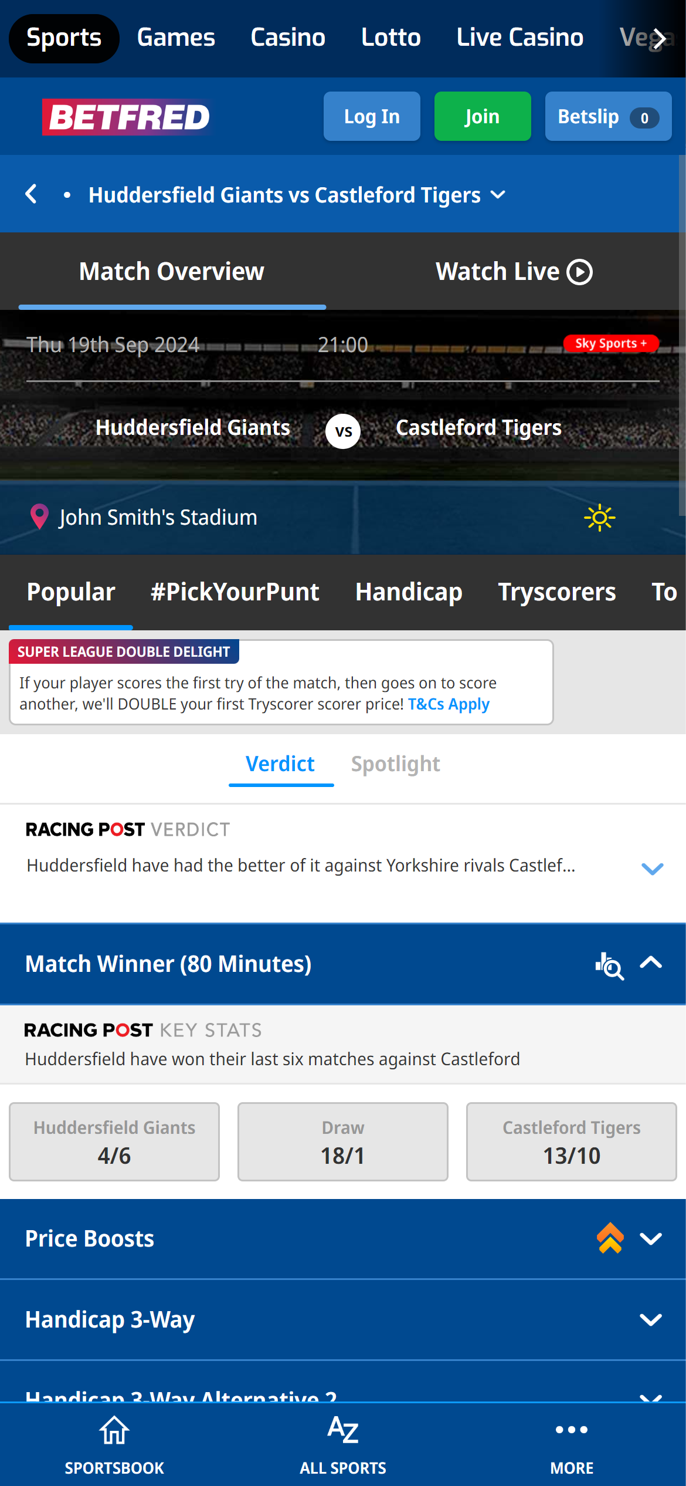Click the stadium location pin icon
The height and width of the screenshot is (1486, 686).
point(39,517)
